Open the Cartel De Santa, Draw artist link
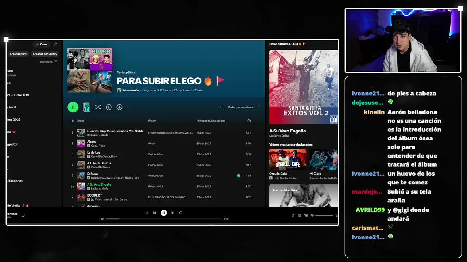This screenshot has width=467, height=262. coord(104,156)
